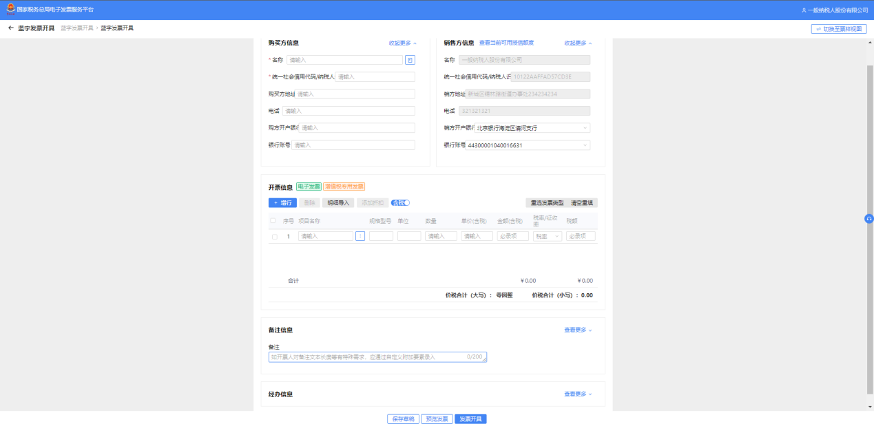Click the seller phone 321321321
The width and height of the screenshot is (874, 426).
coord(523,111)
